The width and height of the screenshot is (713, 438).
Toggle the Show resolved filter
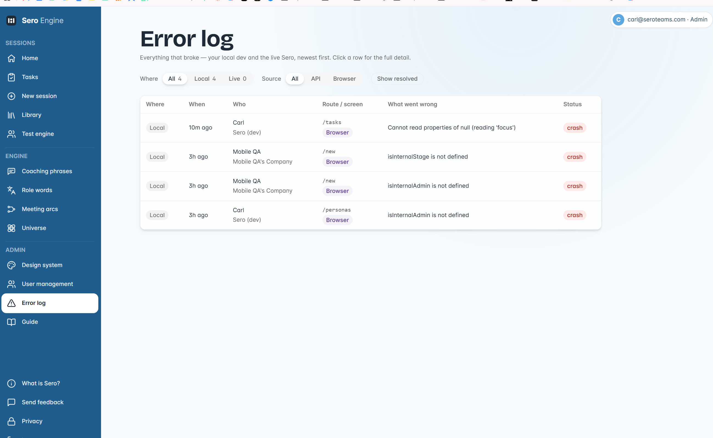pos(397,79)
